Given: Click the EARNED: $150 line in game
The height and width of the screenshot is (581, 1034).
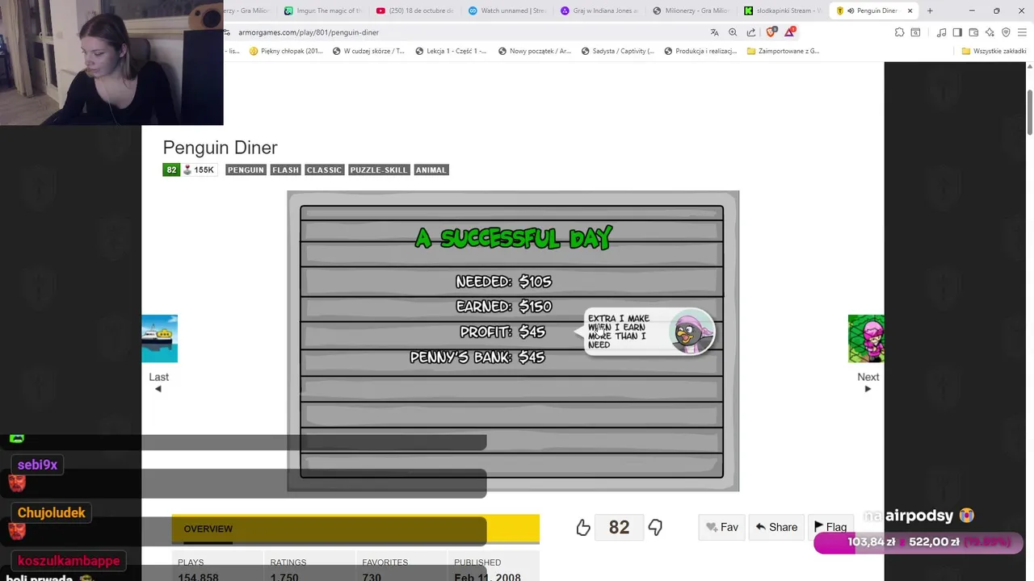Looking at the screenshot, I should (x=503, y=307).
